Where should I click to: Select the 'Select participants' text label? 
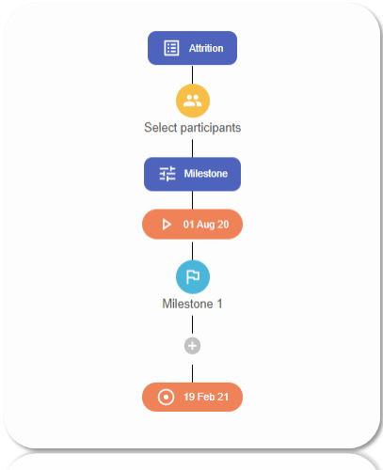[x=193, y=128]
